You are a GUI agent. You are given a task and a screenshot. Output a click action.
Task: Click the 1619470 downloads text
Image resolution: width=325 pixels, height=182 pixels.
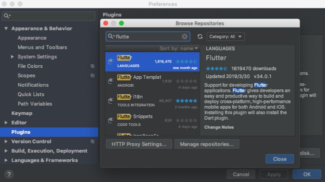click(x=253, y=68)
